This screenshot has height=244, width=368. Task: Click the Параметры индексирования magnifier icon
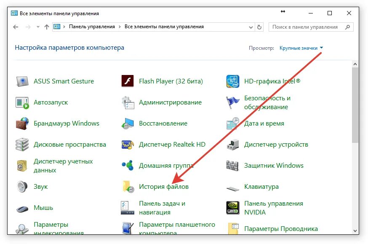(22, 229)
